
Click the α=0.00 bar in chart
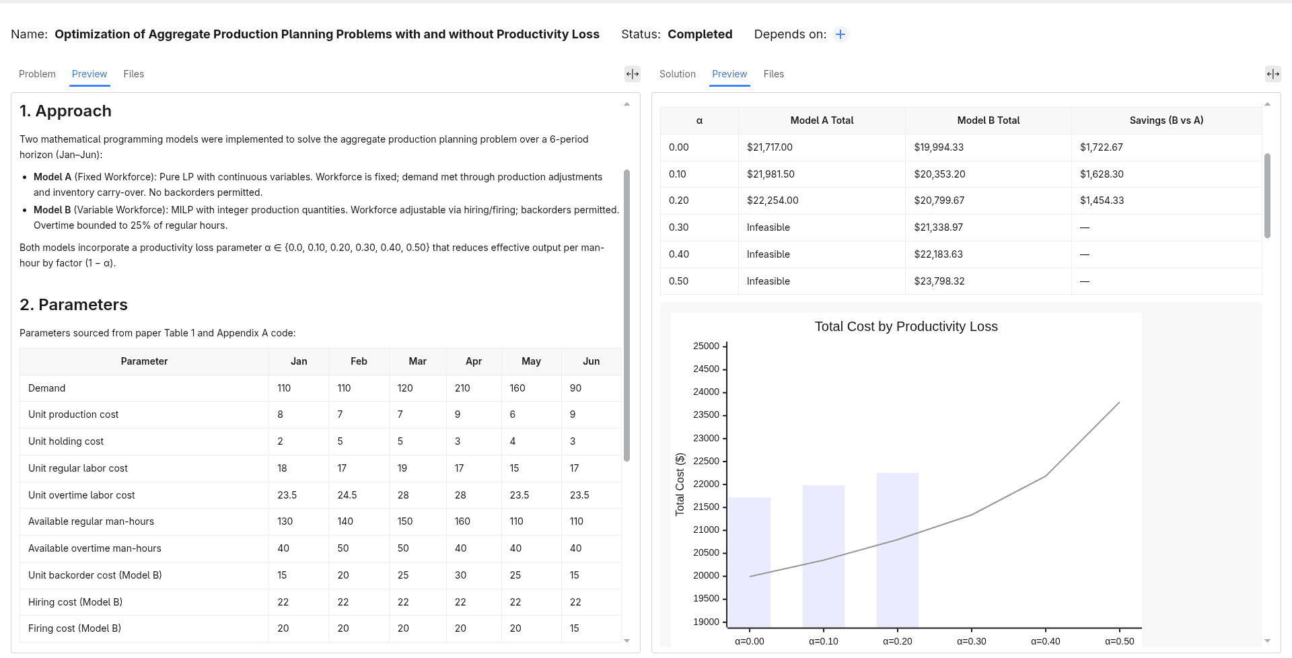(750, 562)
